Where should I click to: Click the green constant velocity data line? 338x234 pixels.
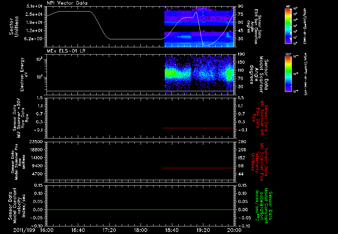[140, 210]
